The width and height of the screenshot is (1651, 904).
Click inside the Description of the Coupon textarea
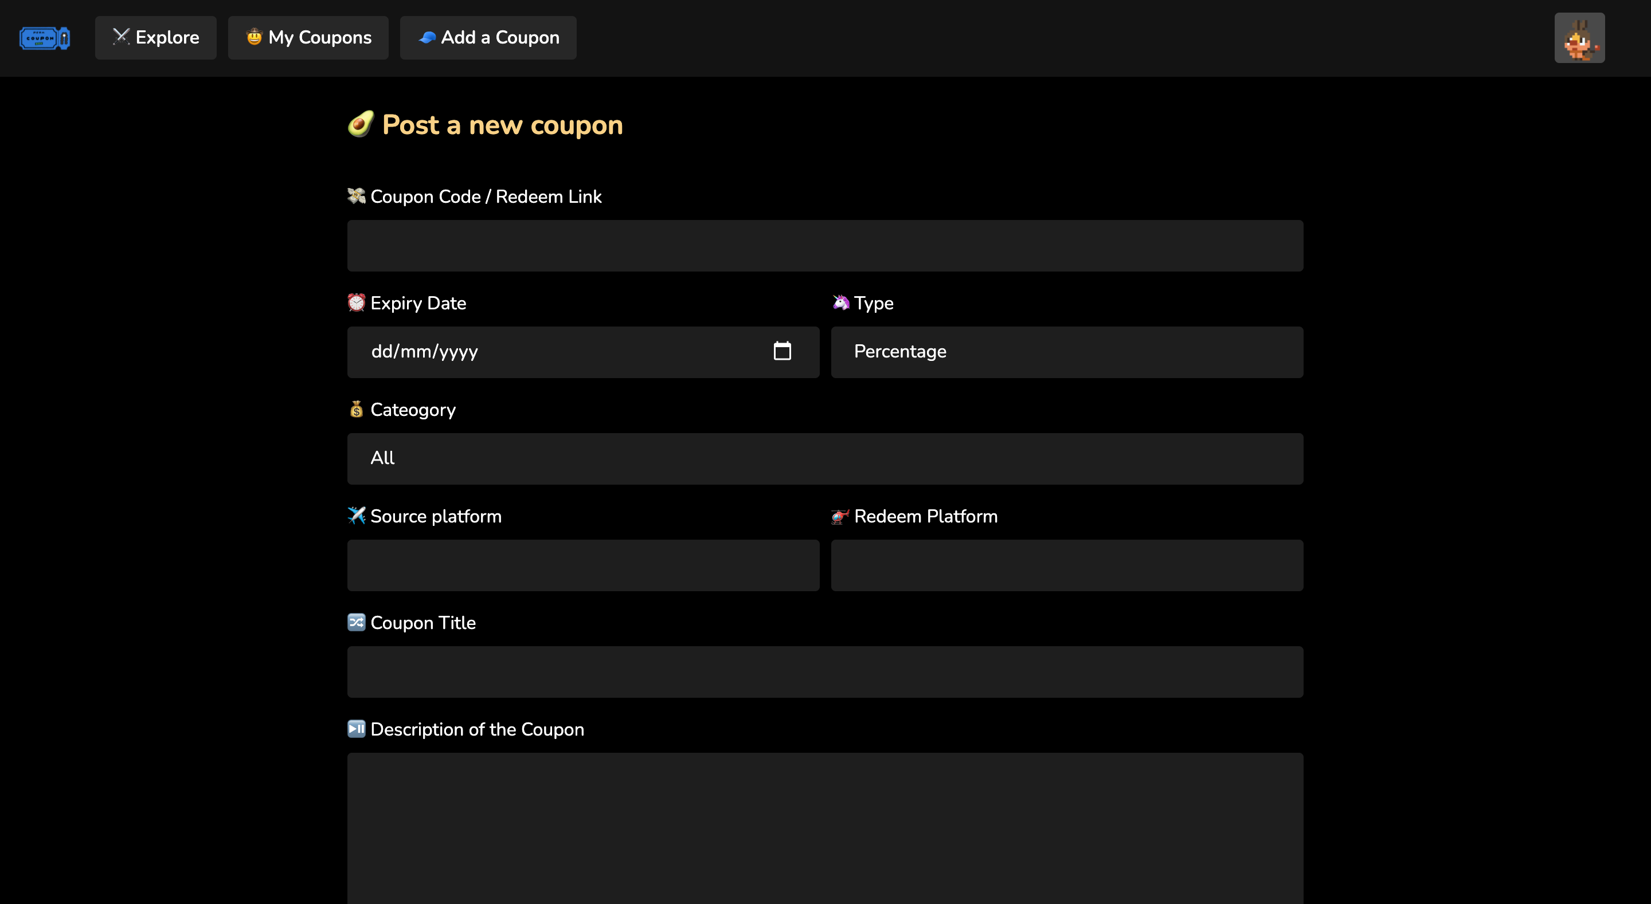825,827
